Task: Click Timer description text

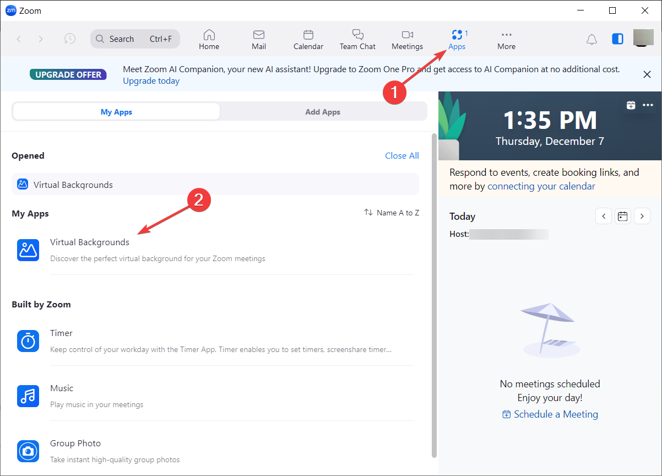Action: pyautogui.click(x=221, y=349)
